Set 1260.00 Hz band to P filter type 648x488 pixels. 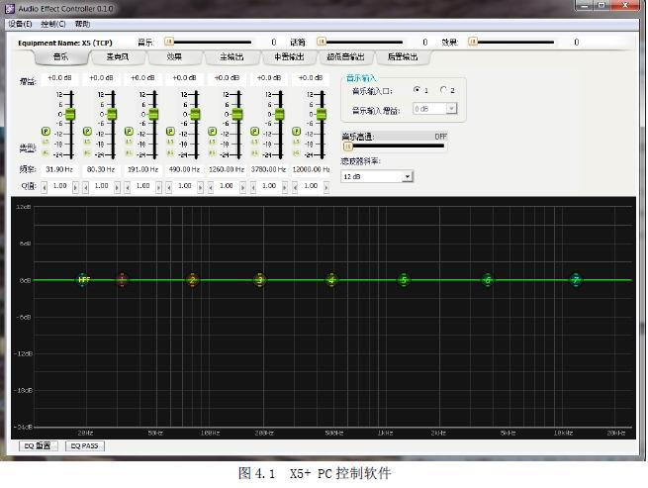[x=212, y=132]
